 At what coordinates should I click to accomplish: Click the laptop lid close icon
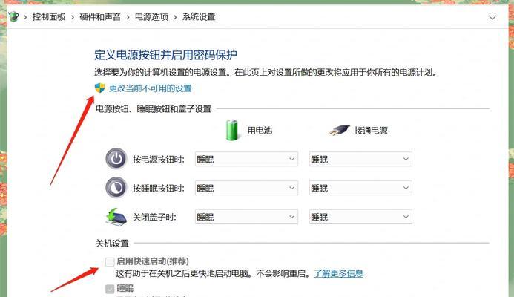pos(116,217)
